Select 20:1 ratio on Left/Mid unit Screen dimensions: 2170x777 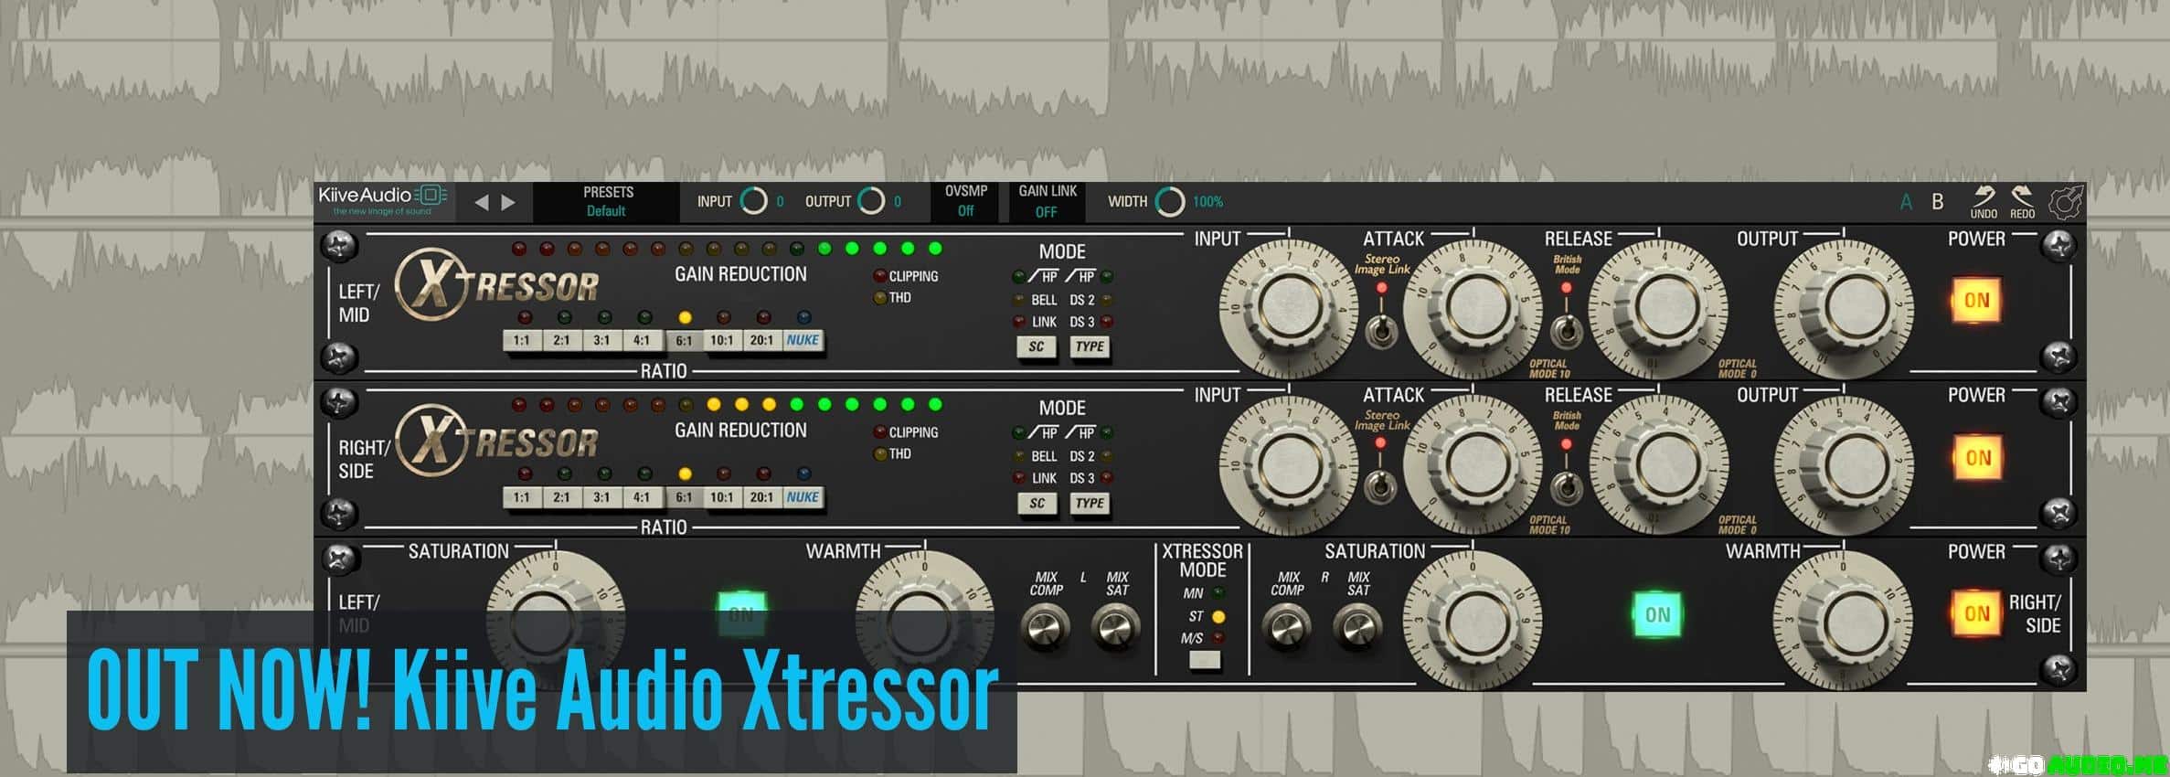tap(762, 341)
